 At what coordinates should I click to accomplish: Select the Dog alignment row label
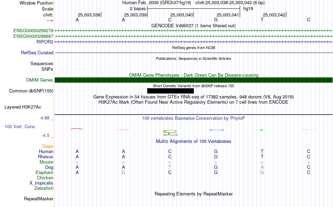[49, 167]
